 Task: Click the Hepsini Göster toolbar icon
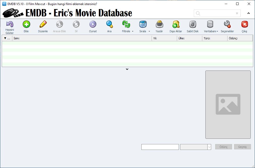[x=10, y=24]
